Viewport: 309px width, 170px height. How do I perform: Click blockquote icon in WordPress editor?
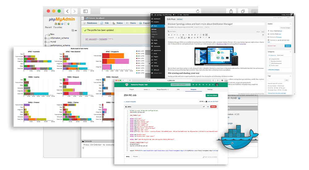coord(183,35)
